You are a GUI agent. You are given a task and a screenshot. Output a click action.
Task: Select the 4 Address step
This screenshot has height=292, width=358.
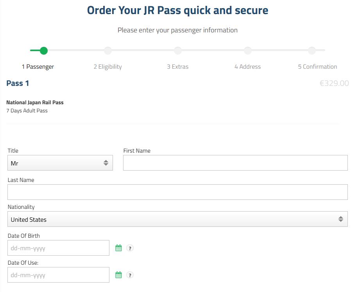[248, 67]
